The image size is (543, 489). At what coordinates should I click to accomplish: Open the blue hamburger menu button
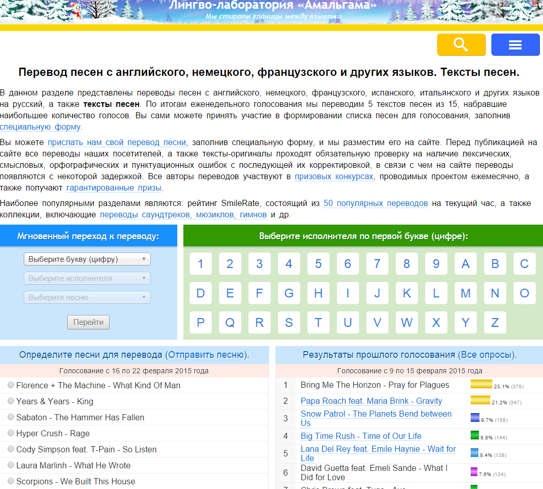(515, 44)
